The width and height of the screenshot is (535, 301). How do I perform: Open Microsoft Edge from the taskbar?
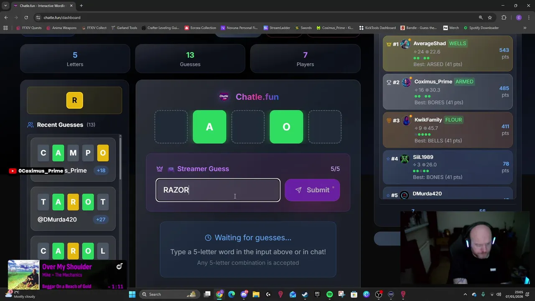(x=232, y=294)
